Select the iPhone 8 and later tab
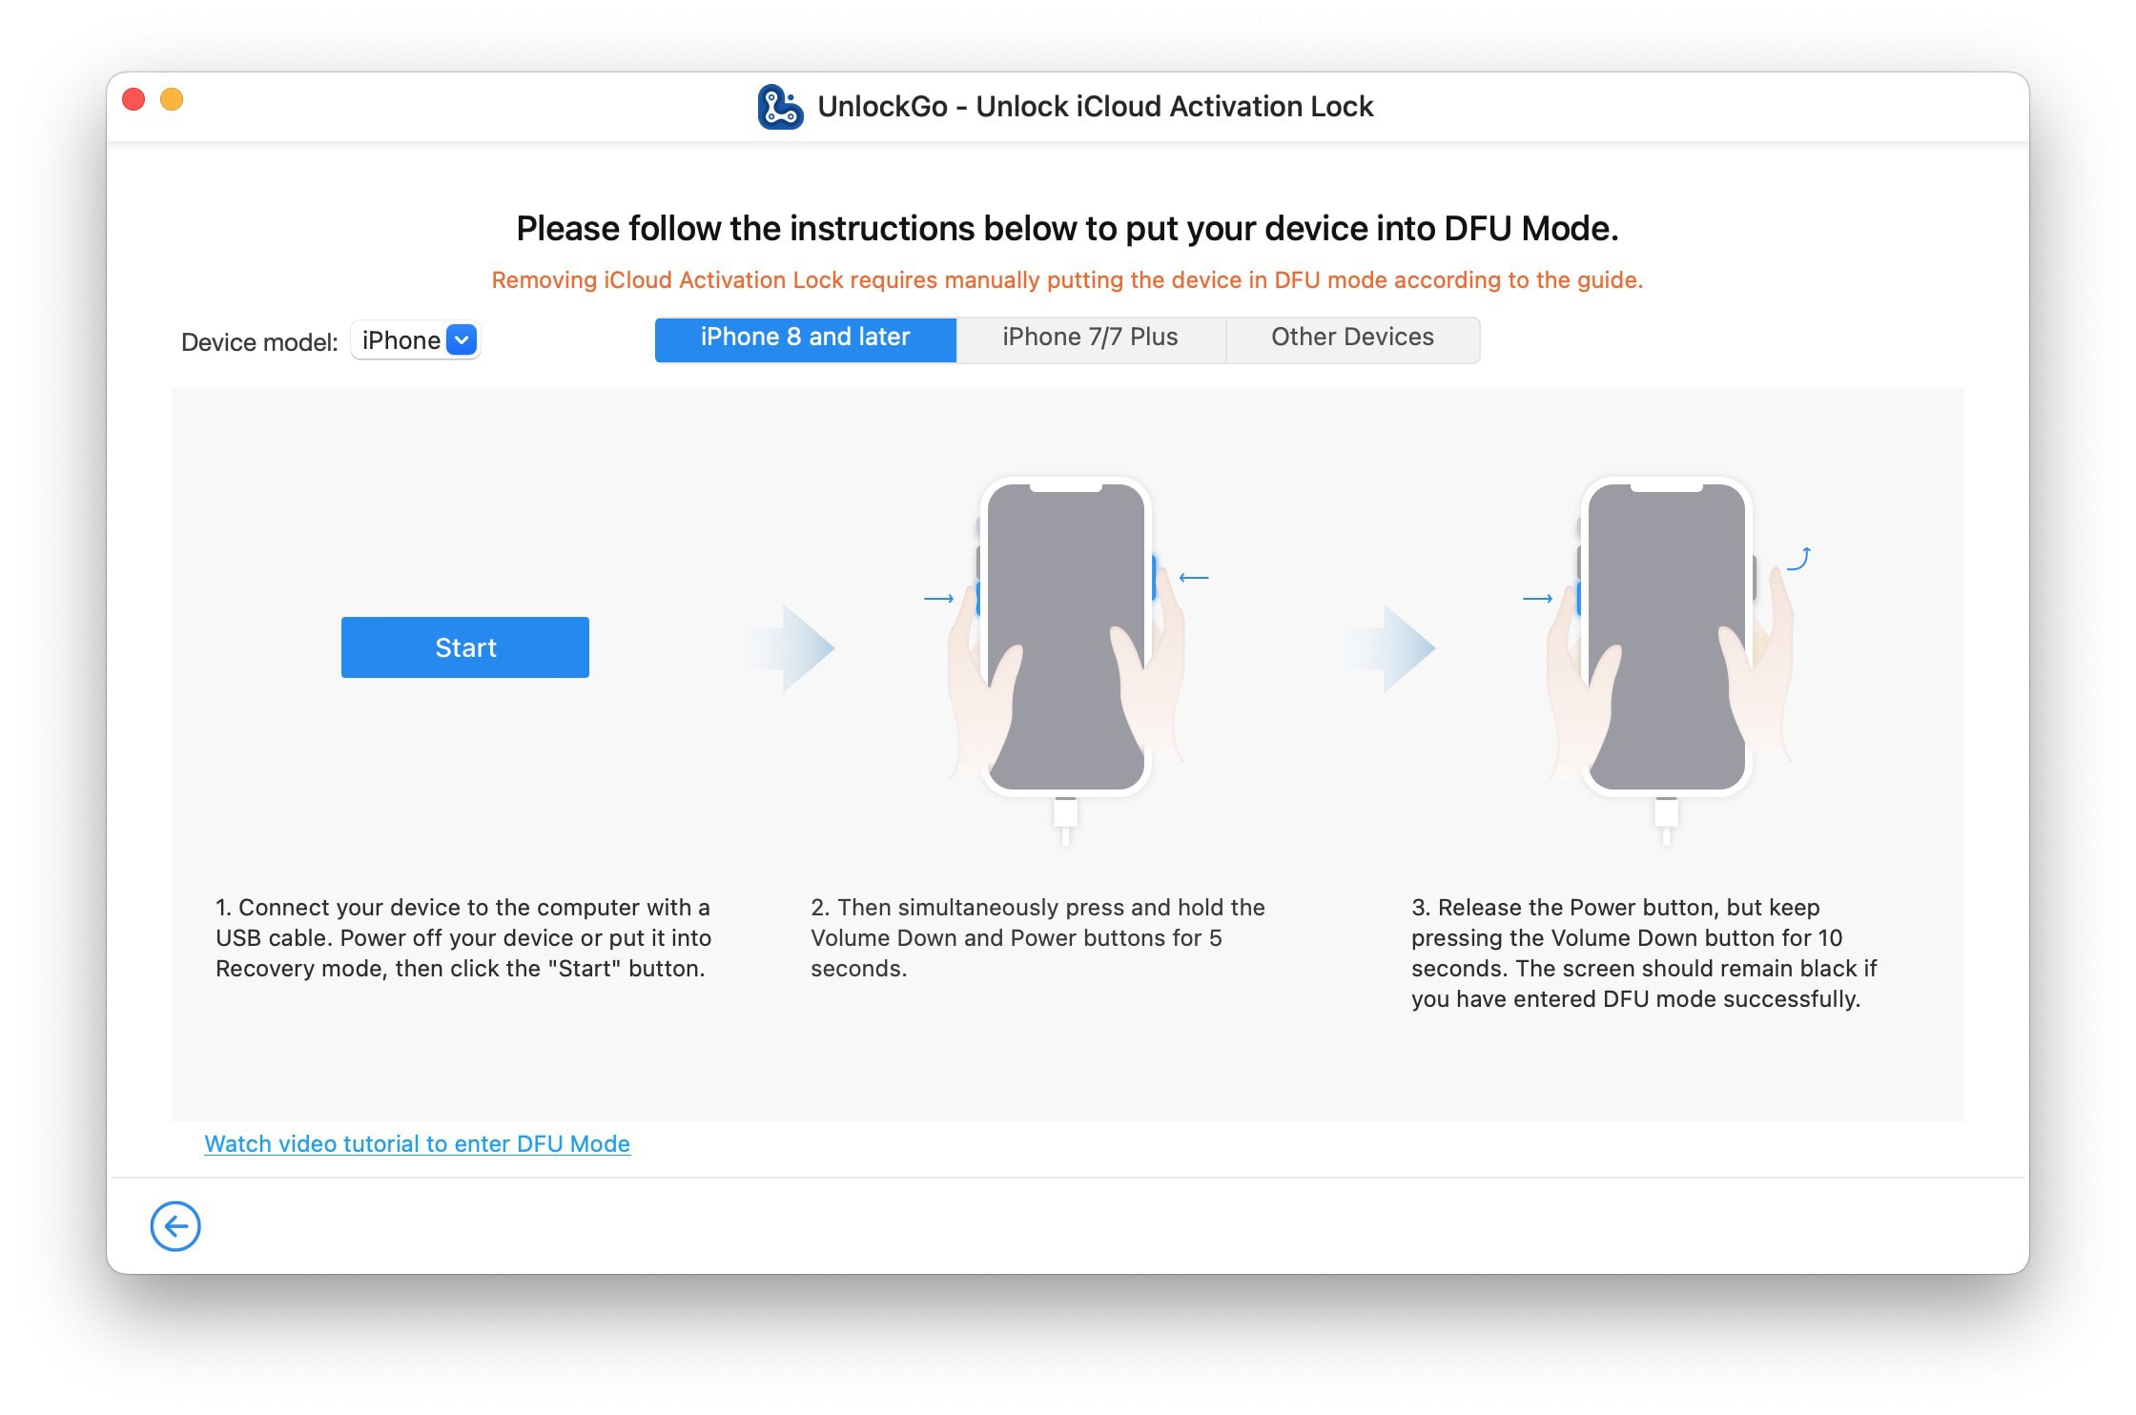The image size is (2136, 1415). [x=805, y=338]
